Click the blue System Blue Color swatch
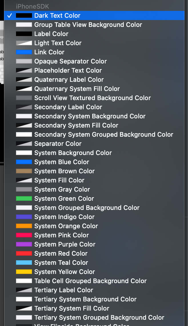This screenshot has width=188, height=326. tap(24, 162)
